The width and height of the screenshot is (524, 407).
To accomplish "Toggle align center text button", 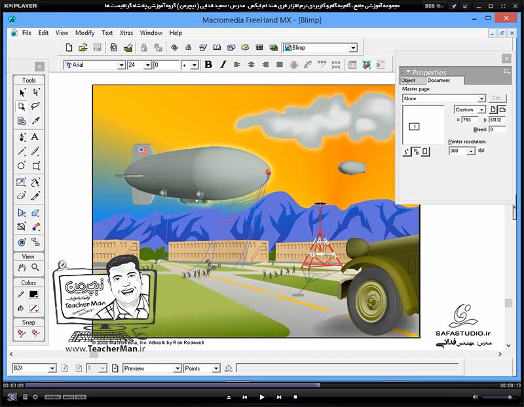I will tap(252, 64).
